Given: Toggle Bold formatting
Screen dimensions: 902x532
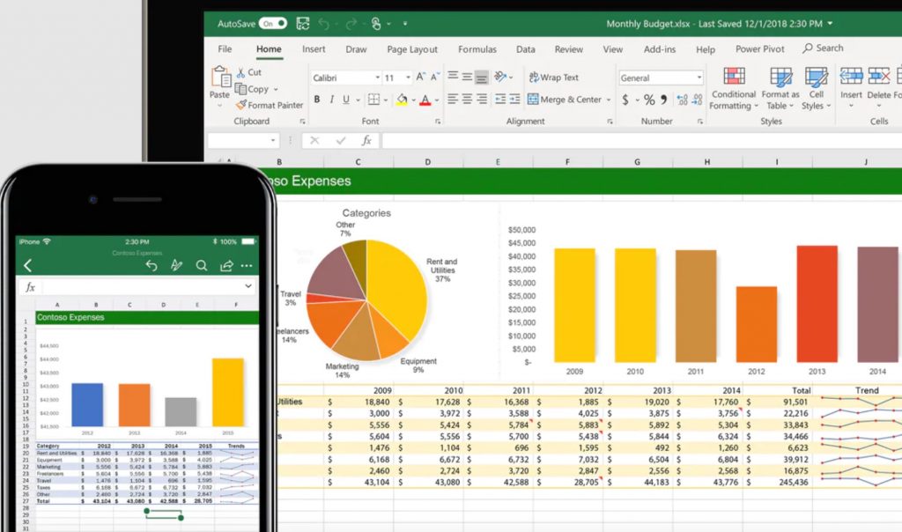Looking at the screenshot, I should tap(317, 100).
